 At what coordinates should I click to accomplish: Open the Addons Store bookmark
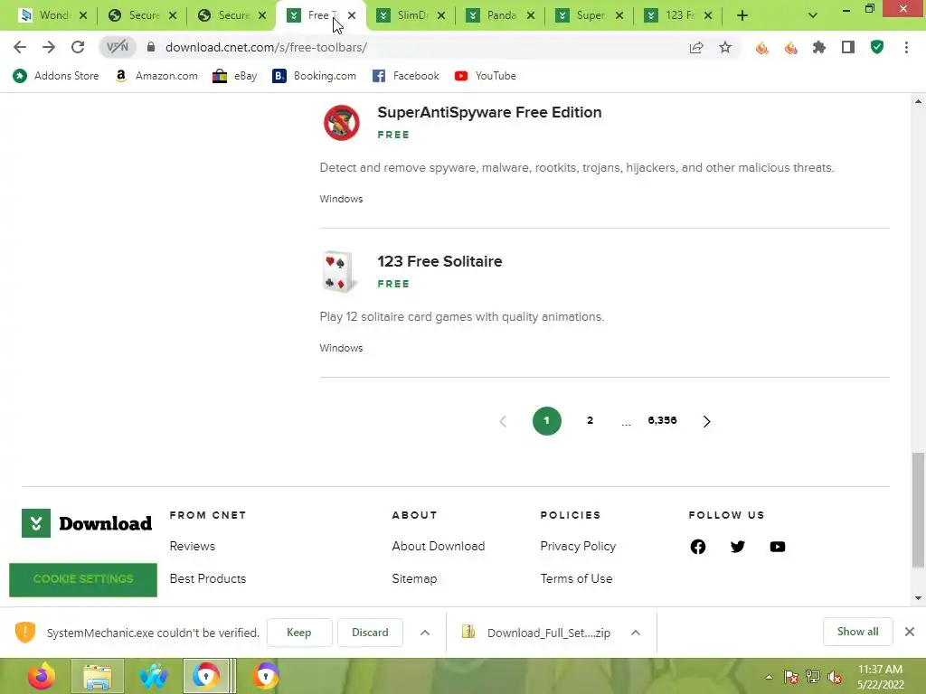(x=55, y=76)
